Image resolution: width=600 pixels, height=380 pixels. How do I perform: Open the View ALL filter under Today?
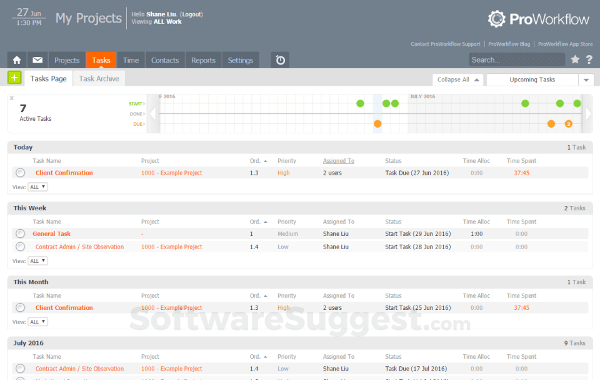36,187
